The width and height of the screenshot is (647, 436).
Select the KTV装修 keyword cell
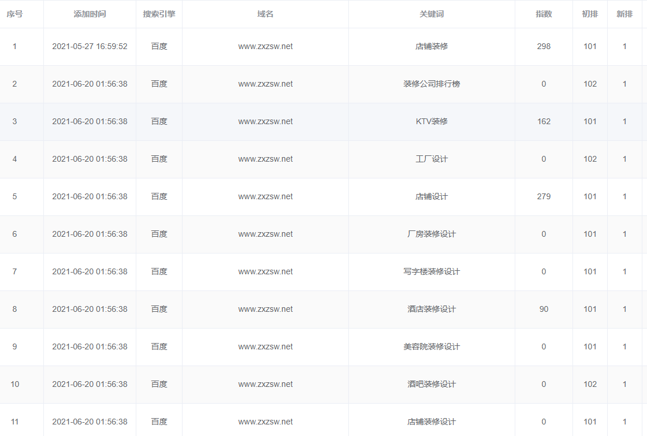(x=432, y=121)
